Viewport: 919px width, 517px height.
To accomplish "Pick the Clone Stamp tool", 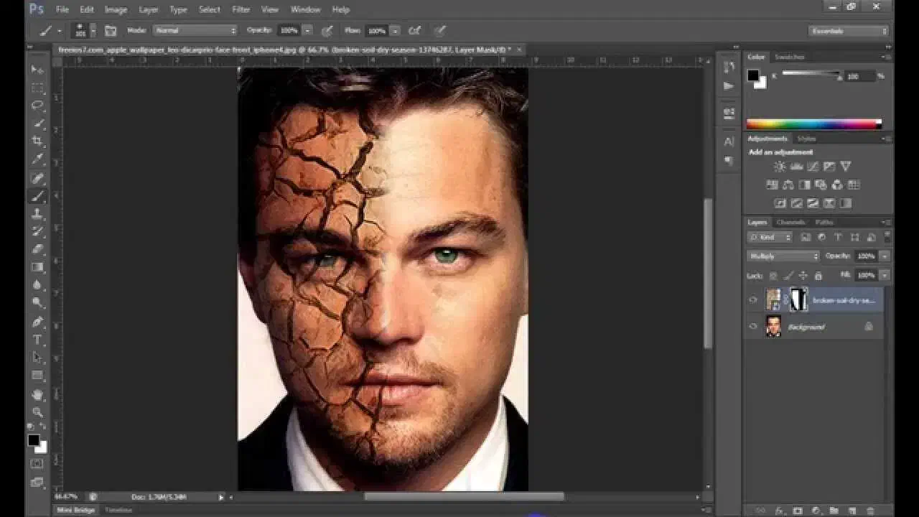I will click(x=37, y=214).
